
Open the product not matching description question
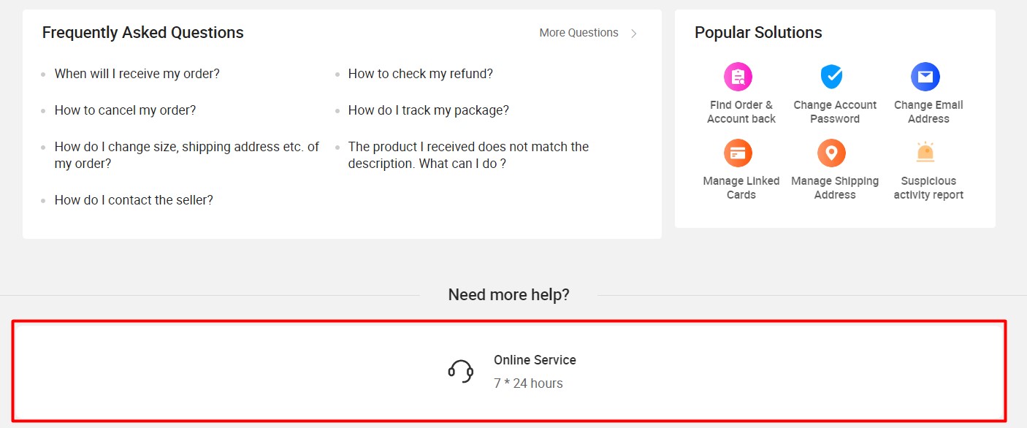(468, 155)
